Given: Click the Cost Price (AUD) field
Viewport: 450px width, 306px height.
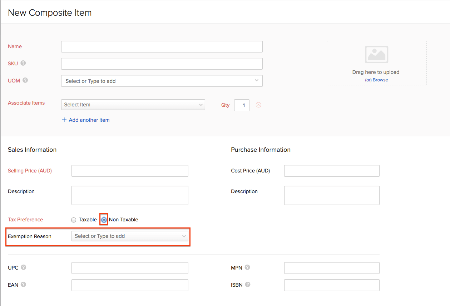Looking at the screenshot, I should coord(331,171).
